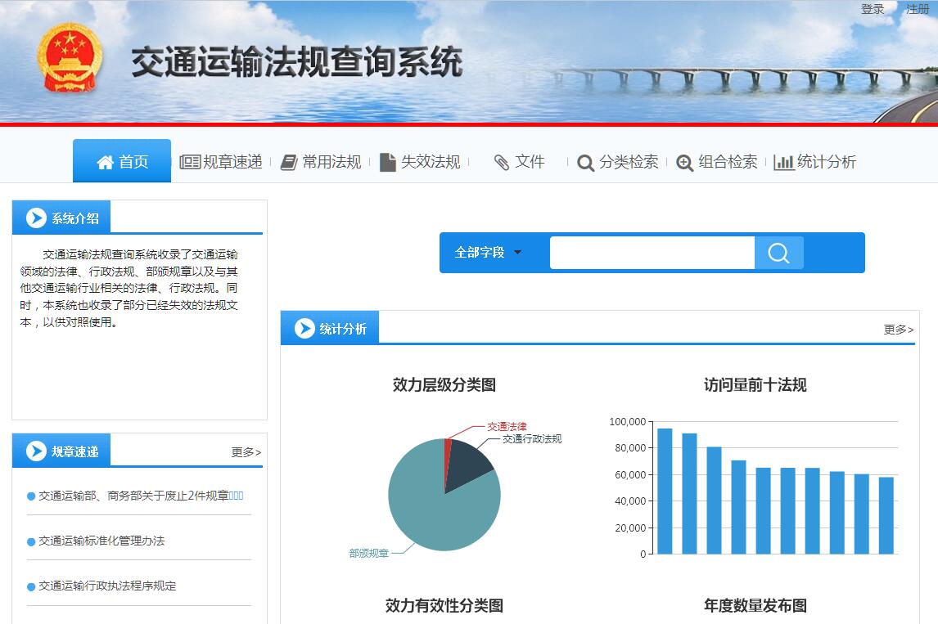Click the bar chart icon for 统计分析

pos(783,162)
